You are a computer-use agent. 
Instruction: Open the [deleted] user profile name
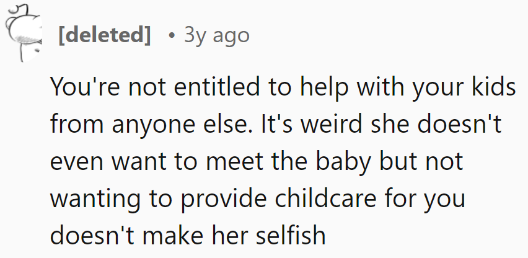(105, 35)
